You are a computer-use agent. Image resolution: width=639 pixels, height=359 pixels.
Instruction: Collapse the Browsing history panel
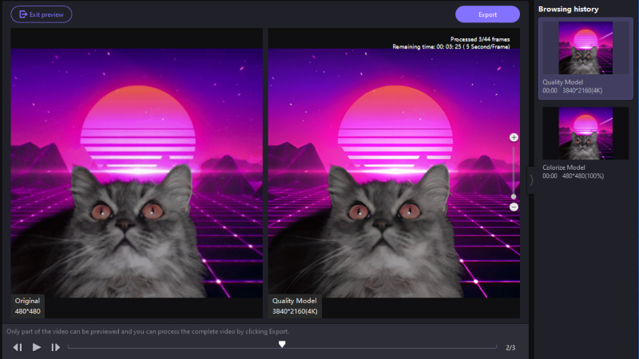(531, 180)
